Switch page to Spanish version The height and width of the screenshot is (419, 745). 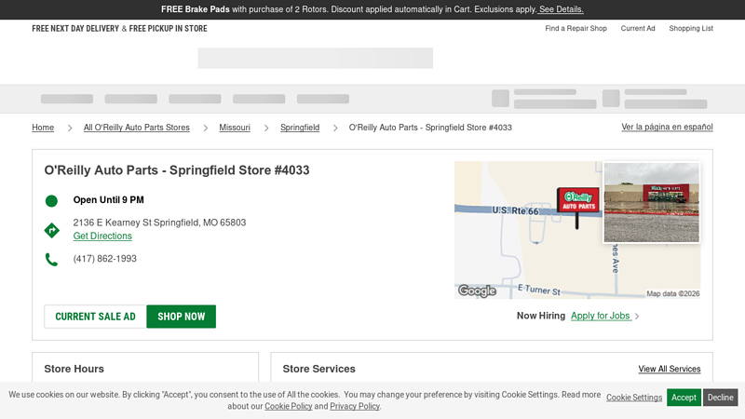click(667, 127)
